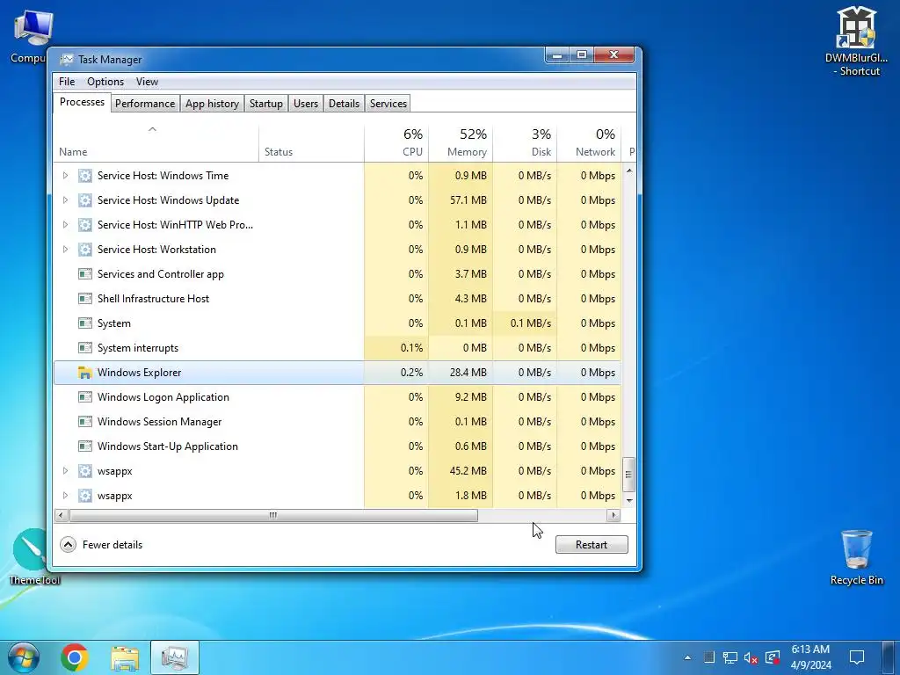The image size is (900, 675).
Task: Click the Task Manager title bar icon
Action: click(67, 60)
